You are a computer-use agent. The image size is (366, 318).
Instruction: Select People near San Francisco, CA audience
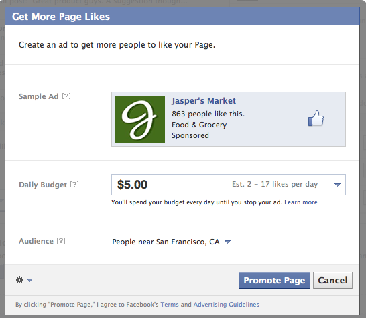pyautogui.click(x=166, y=242)
